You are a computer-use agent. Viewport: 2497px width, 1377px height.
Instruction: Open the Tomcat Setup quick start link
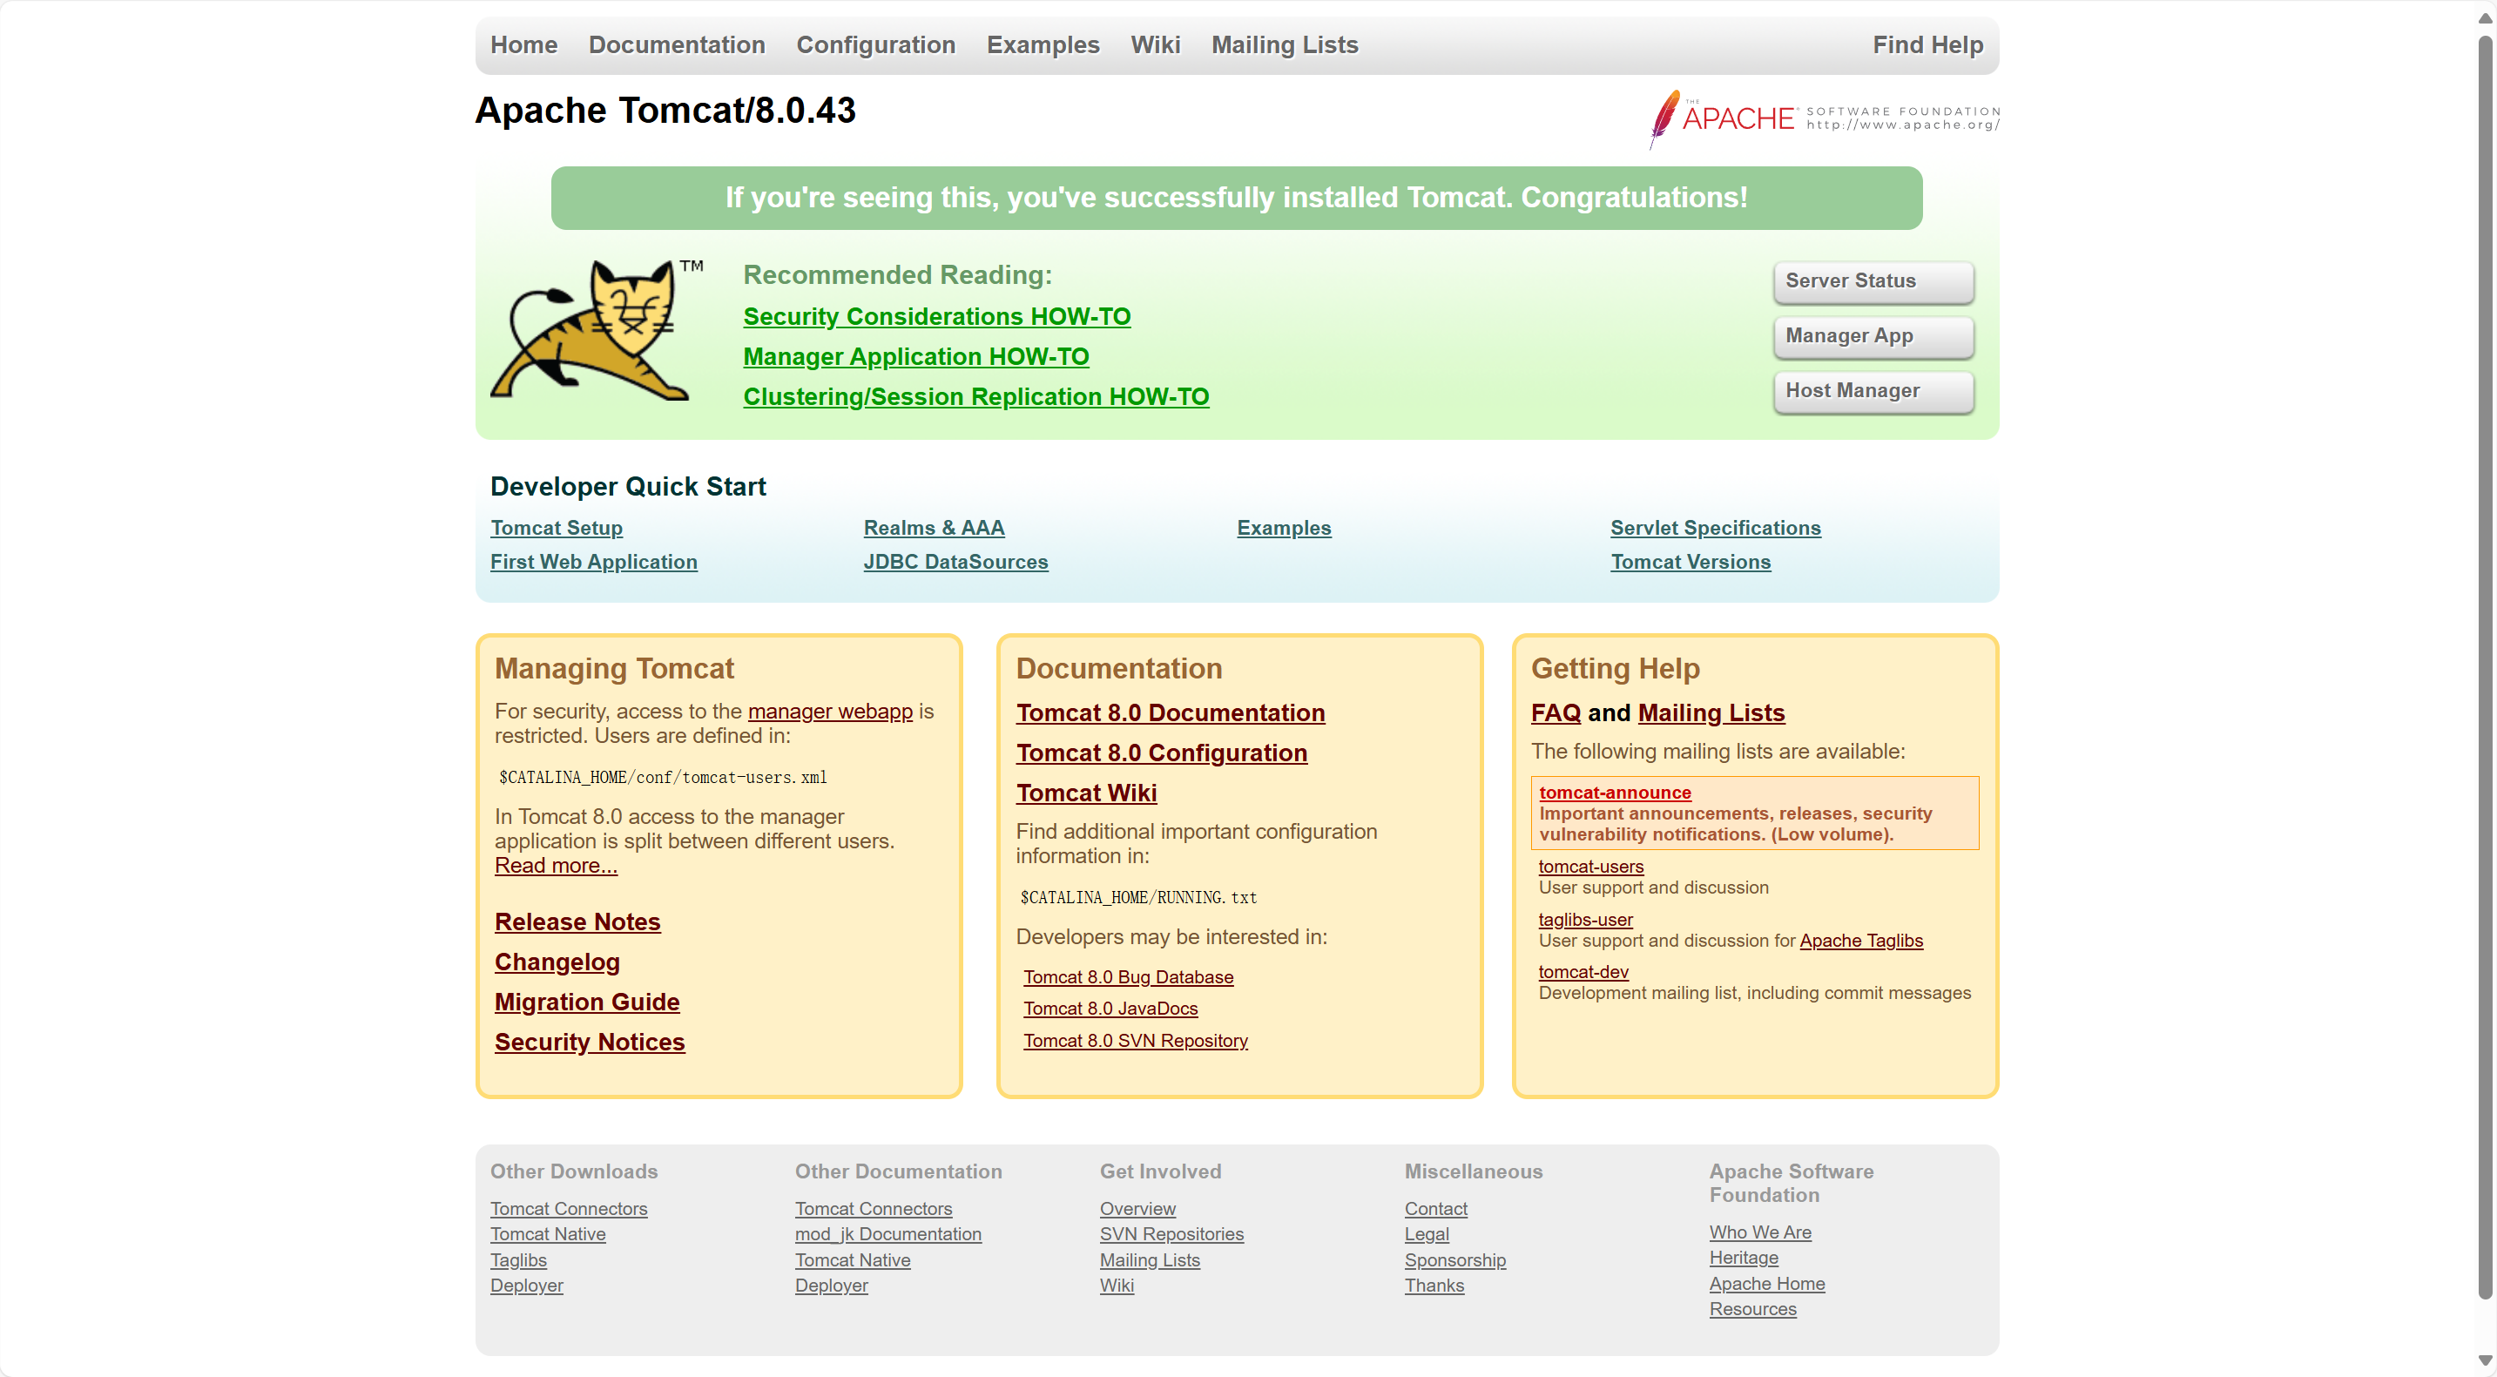[x=557, y=528]
